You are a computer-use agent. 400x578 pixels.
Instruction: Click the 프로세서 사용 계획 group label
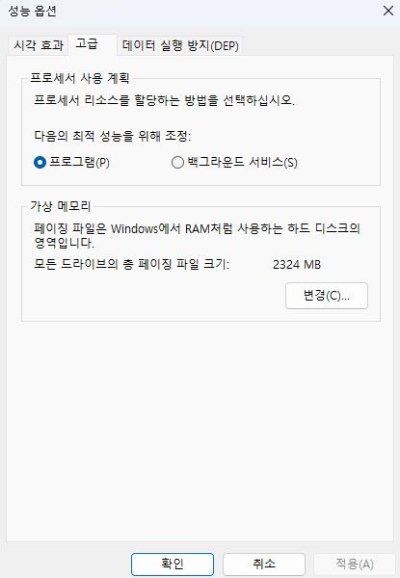[80, 78]
